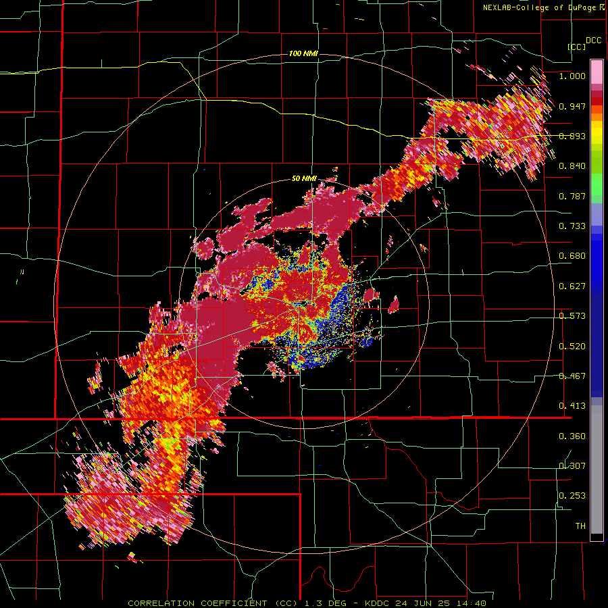The image size is (608, 608).
Task: Click the CORRELATION COEFFICIENT caption text
Action: pyautogui.click(x=197, y=603)
